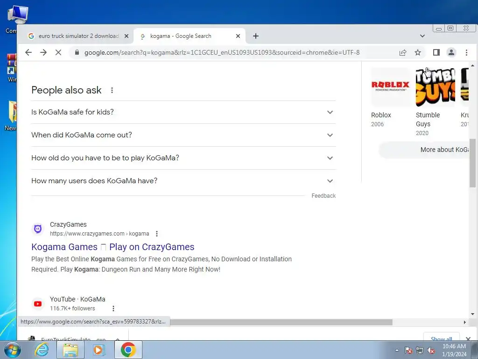Click the 'YouTube · KoGaMa' source name
478x359 pixels.
(77, 299)
